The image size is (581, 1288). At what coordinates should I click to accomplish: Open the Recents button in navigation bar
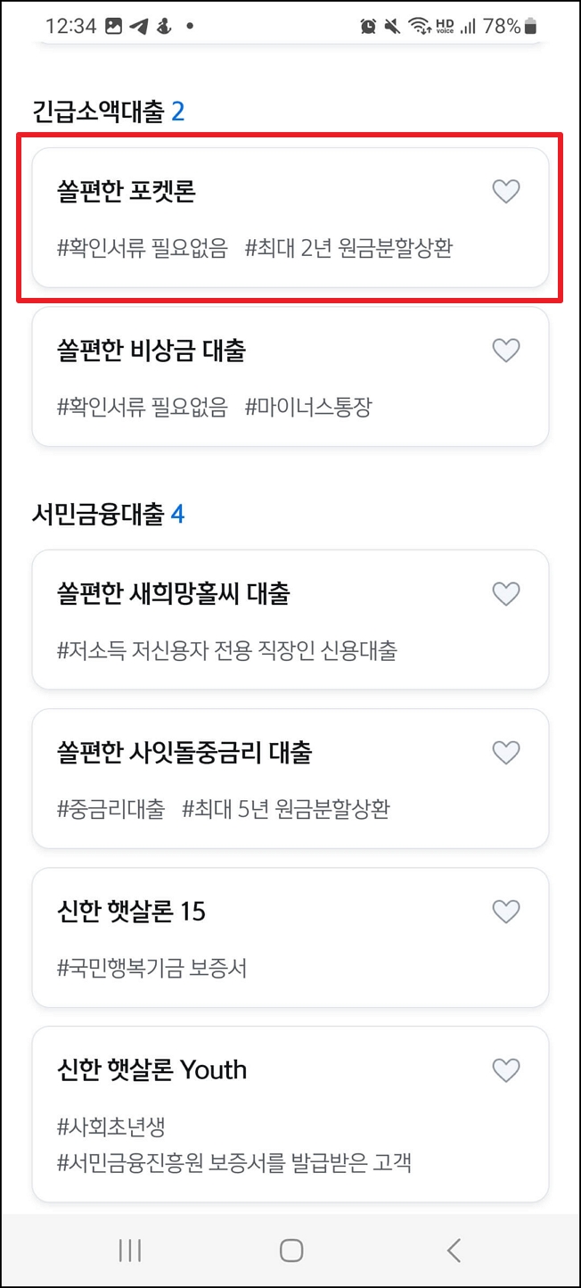(128, 1251)
